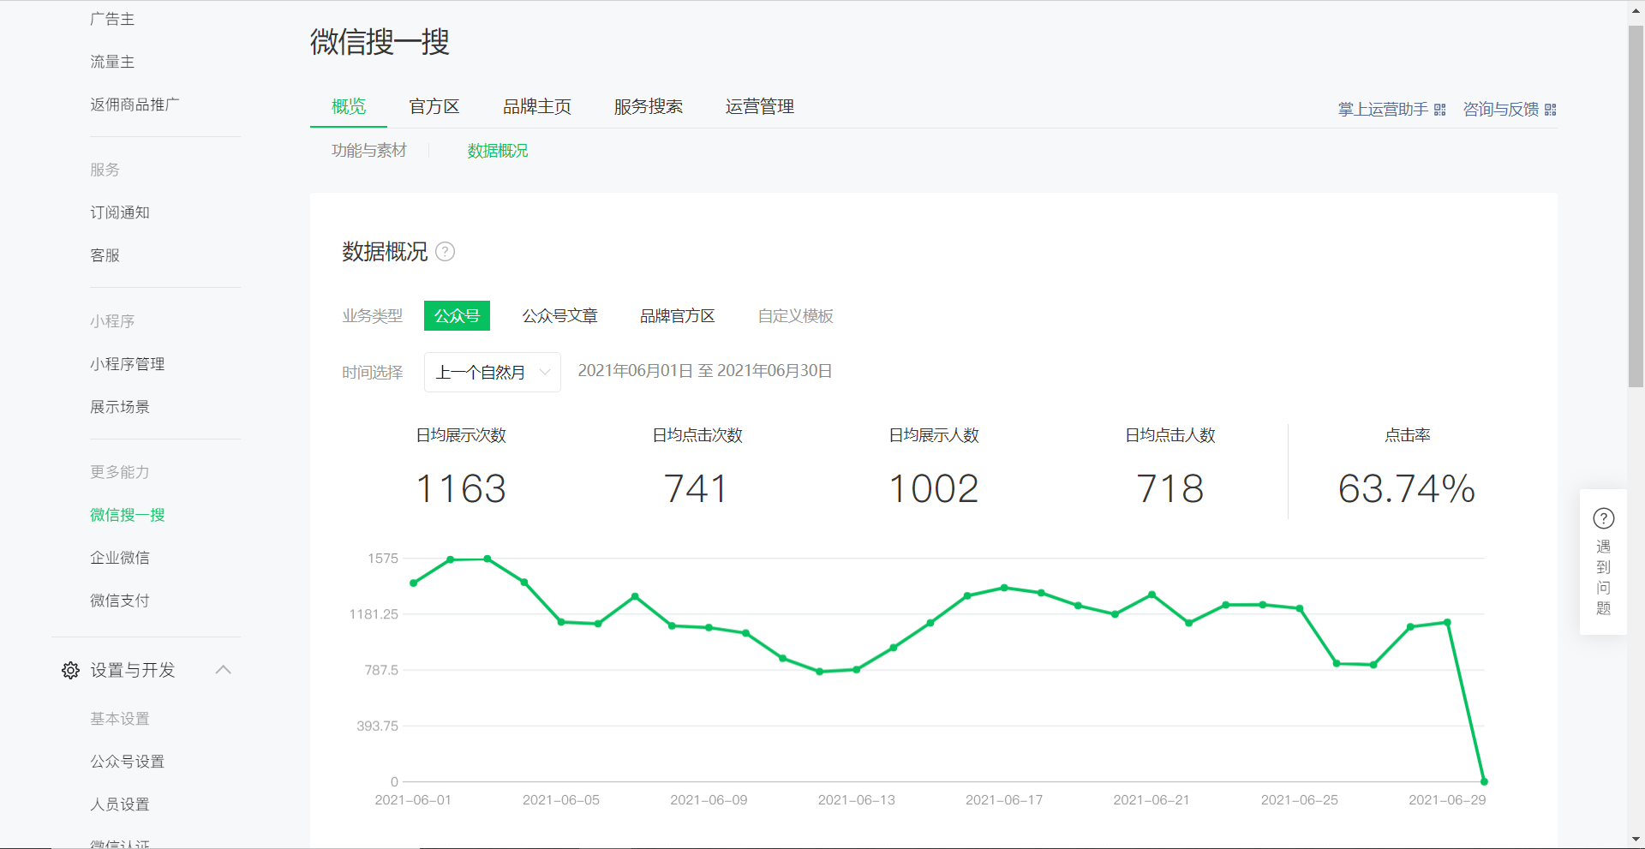Collapse the 设置与开发 section chevron
This screenshot has height=849, width=1645.
pyautogui.click(x=224, y=670)
